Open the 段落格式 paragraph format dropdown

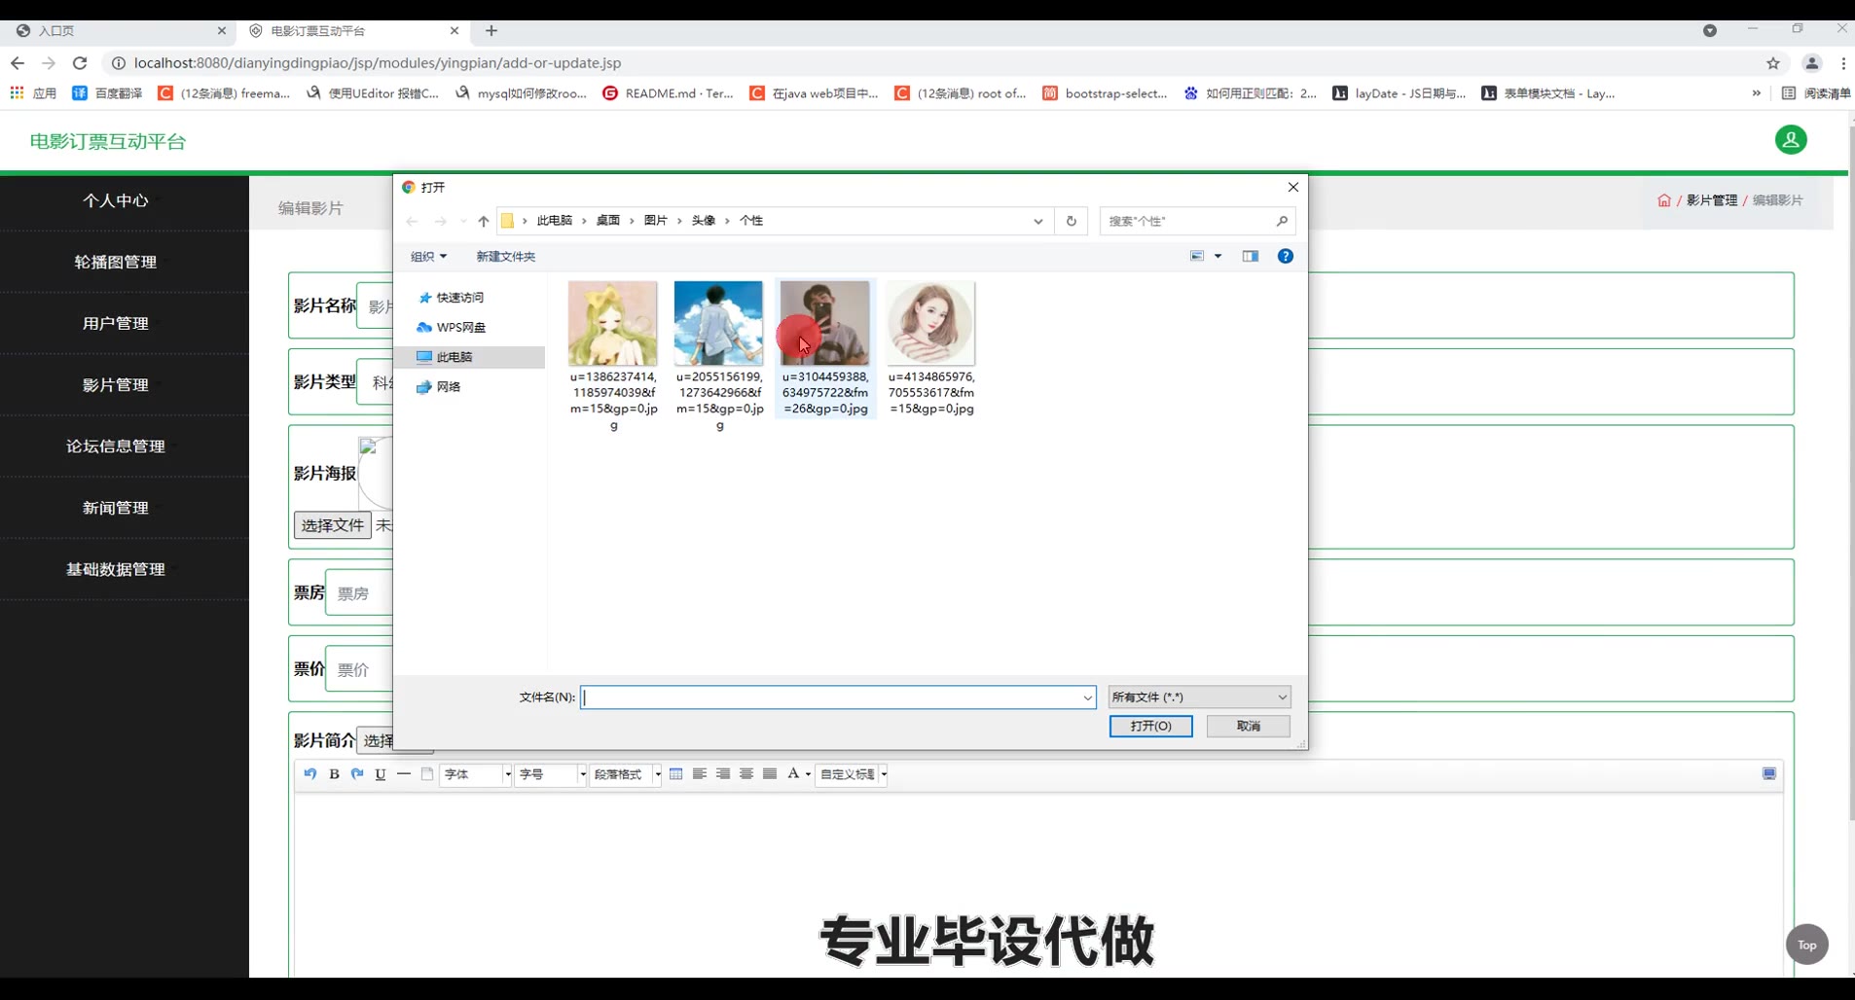(x=626, y=774)
